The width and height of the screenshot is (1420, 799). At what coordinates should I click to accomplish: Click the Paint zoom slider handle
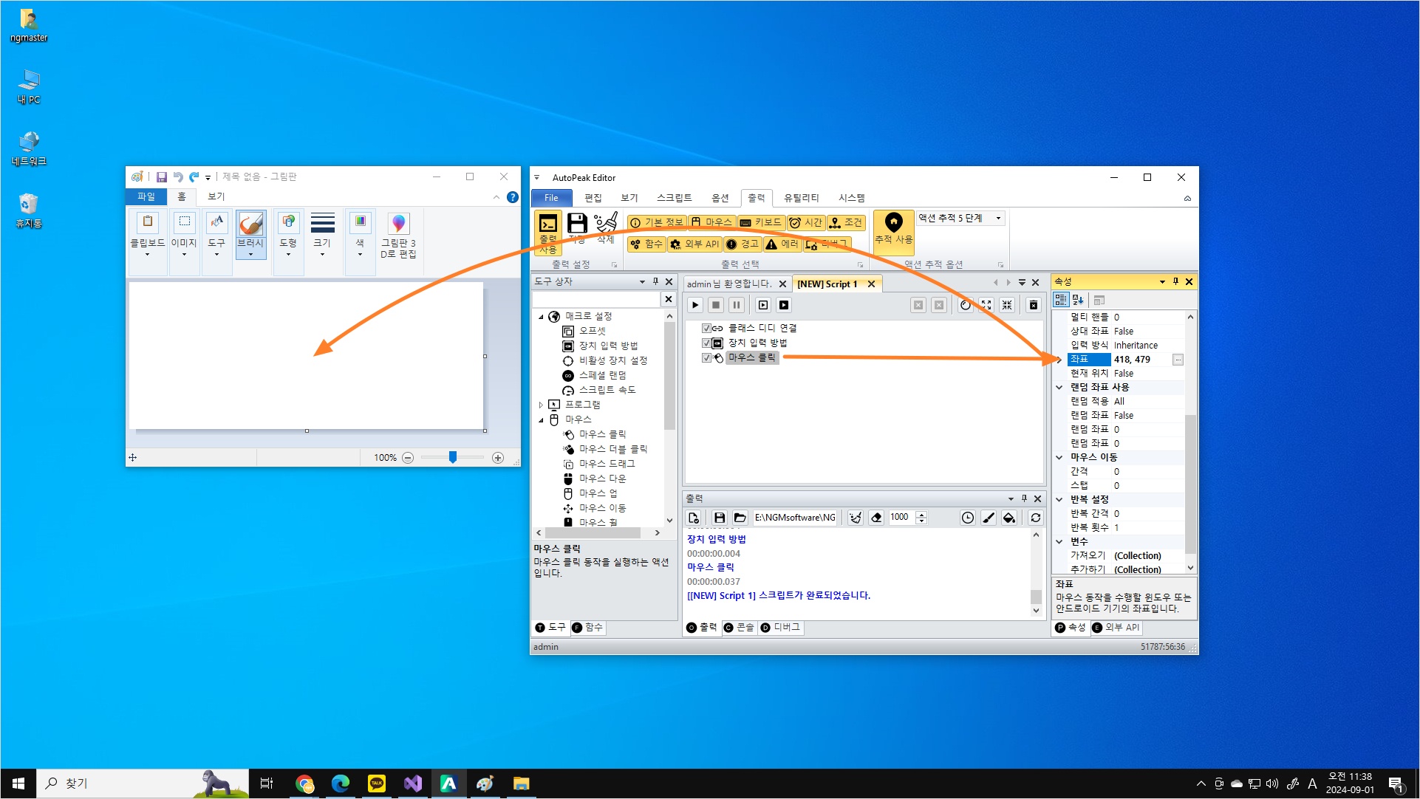(x=453, y=458)
